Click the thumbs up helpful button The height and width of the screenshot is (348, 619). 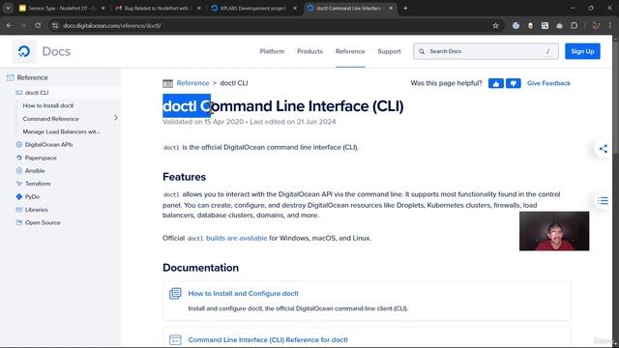(496, 83)
